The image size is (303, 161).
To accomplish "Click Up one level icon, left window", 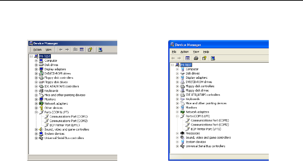I will [75, 50].
